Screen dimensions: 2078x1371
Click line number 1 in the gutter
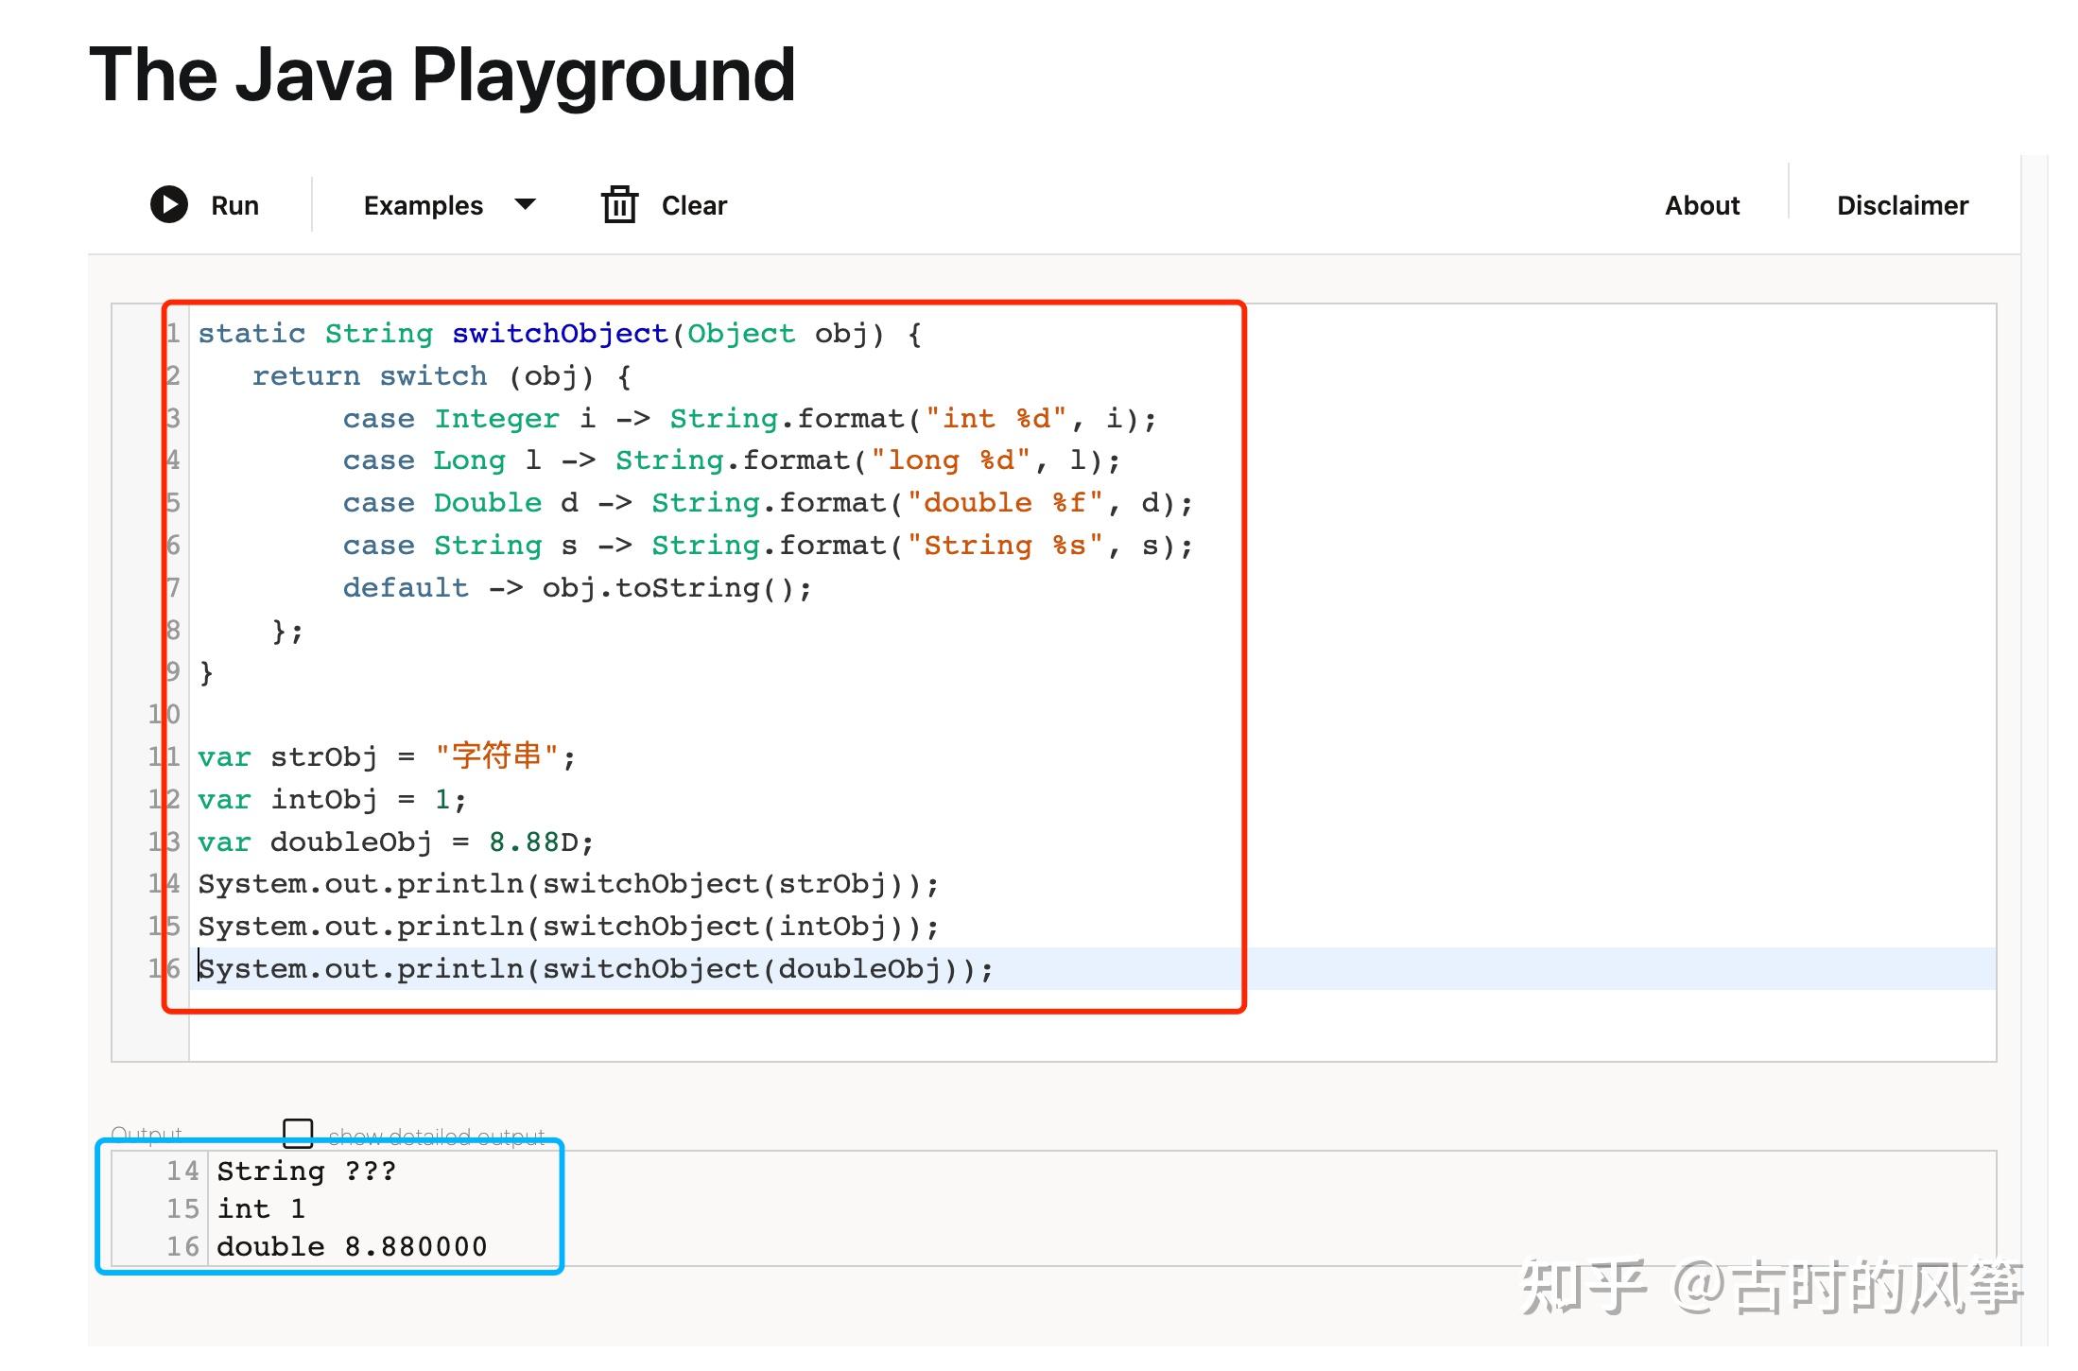[173, 333]
